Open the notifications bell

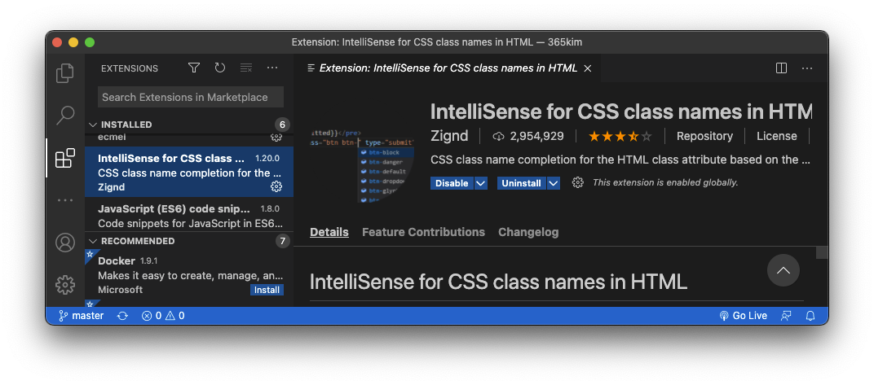click(x=810, y=316)
